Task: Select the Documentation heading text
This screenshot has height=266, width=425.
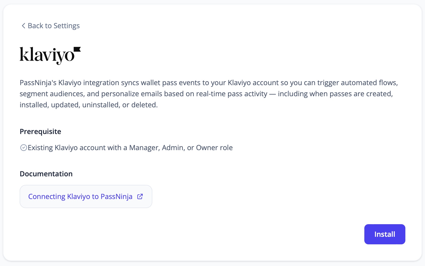Action: click(46, 174)
